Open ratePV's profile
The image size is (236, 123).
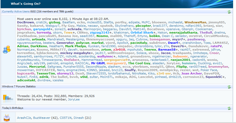(x=216, y=46)
